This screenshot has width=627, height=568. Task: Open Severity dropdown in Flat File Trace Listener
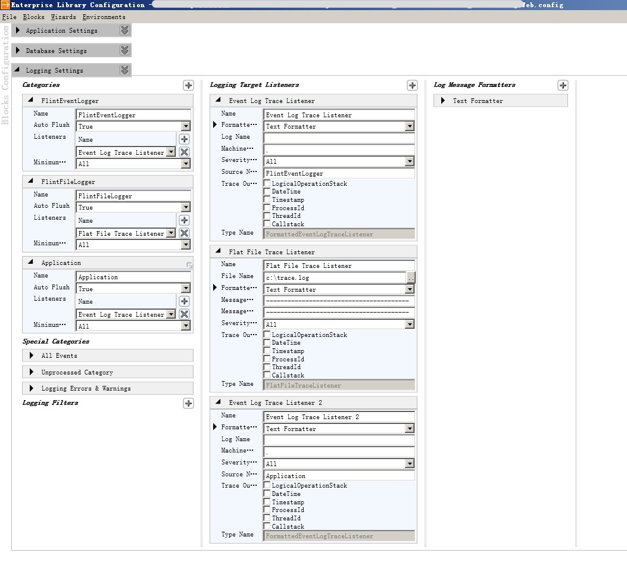point(410,324)
